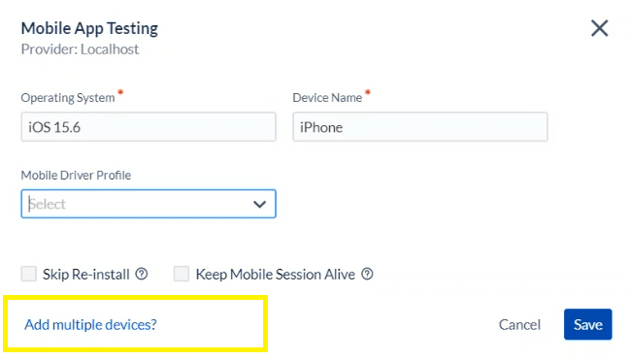This screenshot has height=360, width=629.
Task: Click the Operating System field label
Action: coord(68,98)
